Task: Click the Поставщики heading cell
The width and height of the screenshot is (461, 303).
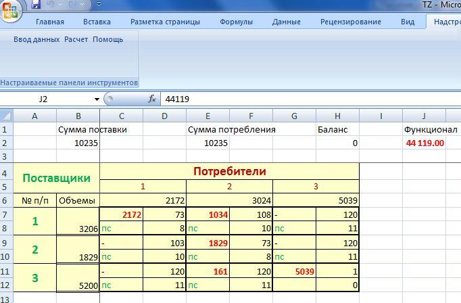Action: pos(57,178)
